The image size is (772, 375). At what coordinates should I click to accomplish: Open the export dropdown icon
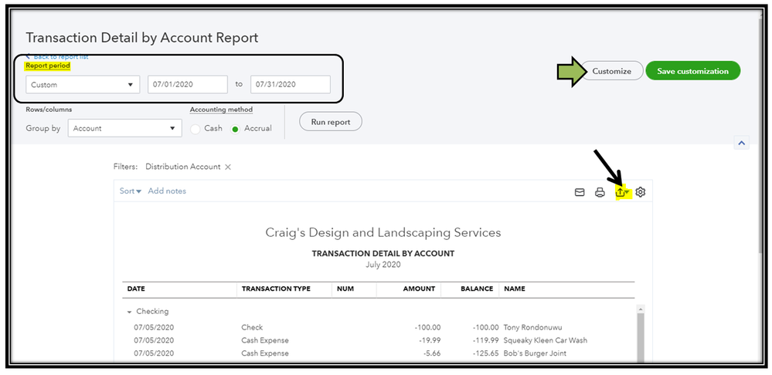point(623,193)
